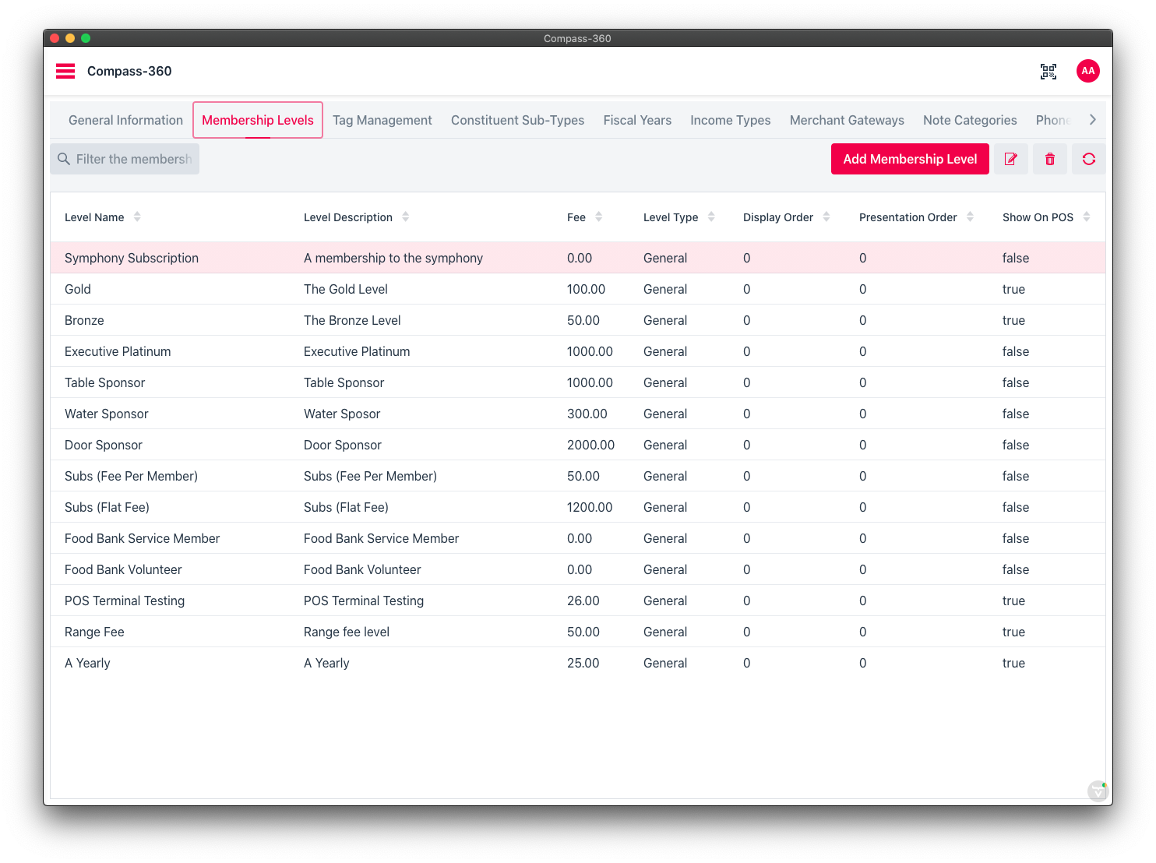1156x863 pixels.
Task: Open the hamburger navigation menu
Action: (x=65, y=71)
